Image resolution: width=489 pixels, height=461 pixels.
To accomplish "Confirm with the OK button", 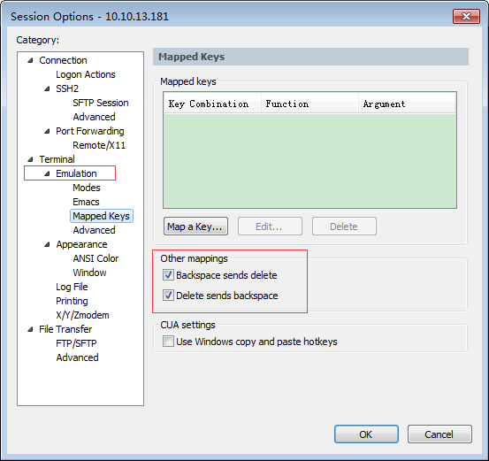I will [x=366, y=434].
